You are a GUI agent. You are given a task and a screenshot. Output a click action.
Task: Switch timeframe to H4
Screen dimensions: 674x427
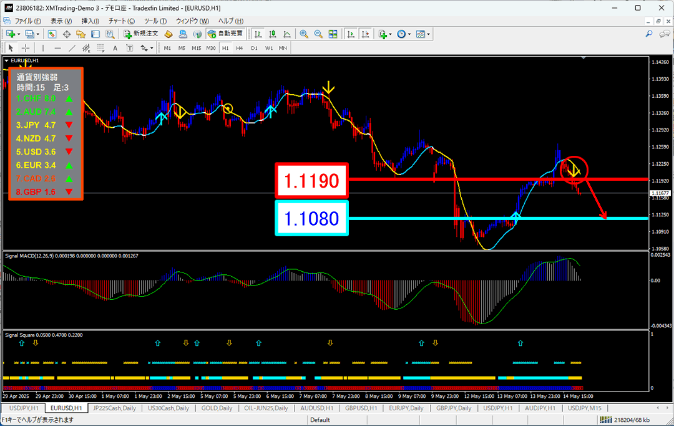pyautogui.click(x=240, y=48)
